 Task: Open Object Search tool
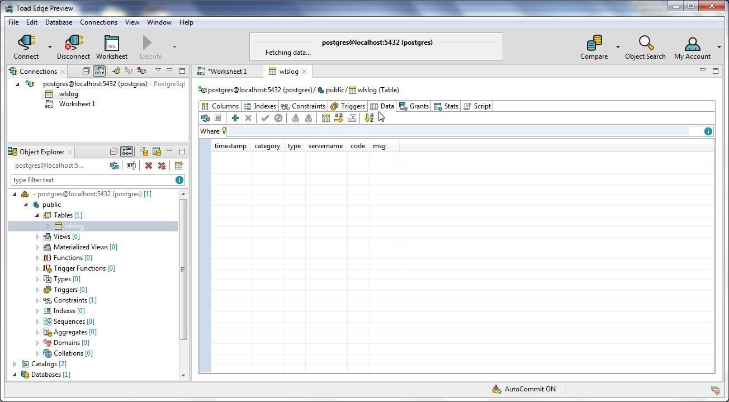click(645, 47)
